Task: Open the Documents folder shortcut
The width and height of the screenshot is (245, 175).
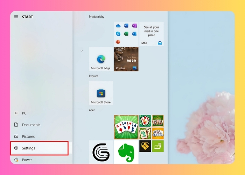Action: (31, 125)
